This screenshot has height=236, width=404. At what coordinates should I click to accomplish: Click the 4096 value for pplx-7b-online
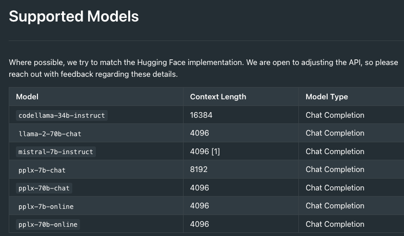click(199, 206)
